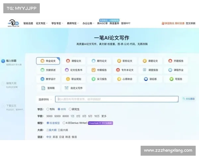Expand the 选择学科 subject dropdown
Screen dimensions: 199x159
click(45, 99)
